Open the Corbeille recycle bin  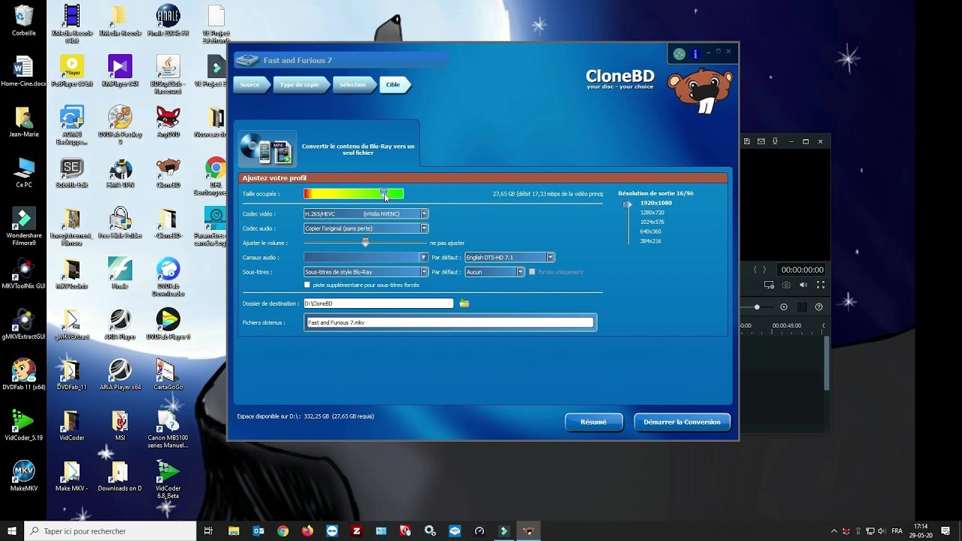pos(23,21)
